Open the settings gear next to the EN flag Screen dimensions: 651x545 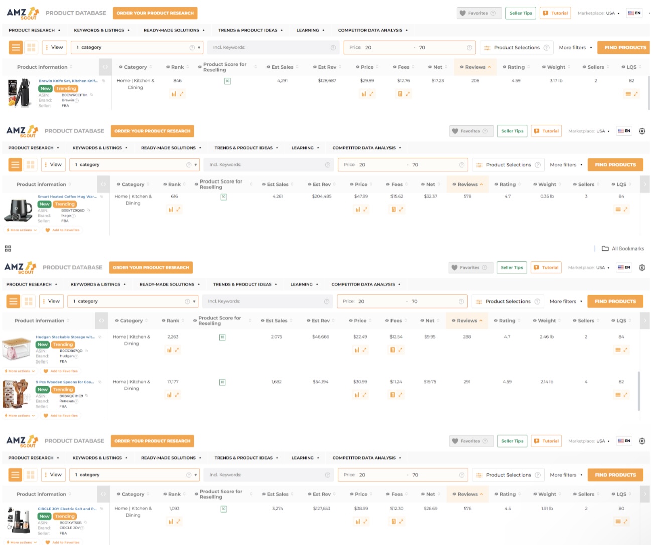[x=641, y=131]
